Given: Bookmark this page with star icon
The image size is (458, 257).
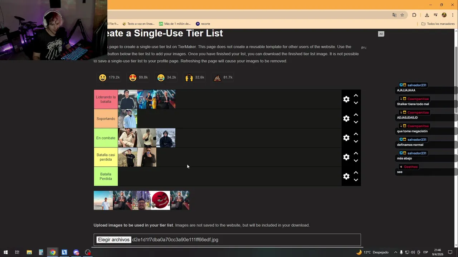Looking at the screenshot, I should point(402,15).
